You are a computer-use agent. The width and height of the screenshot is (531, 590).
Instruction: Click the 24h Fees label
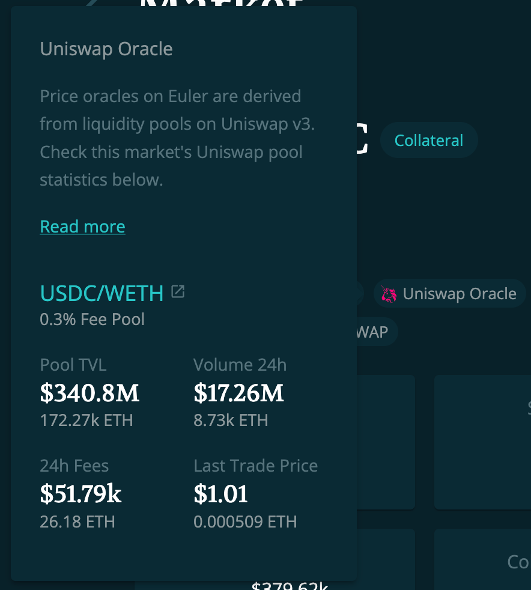74,466
